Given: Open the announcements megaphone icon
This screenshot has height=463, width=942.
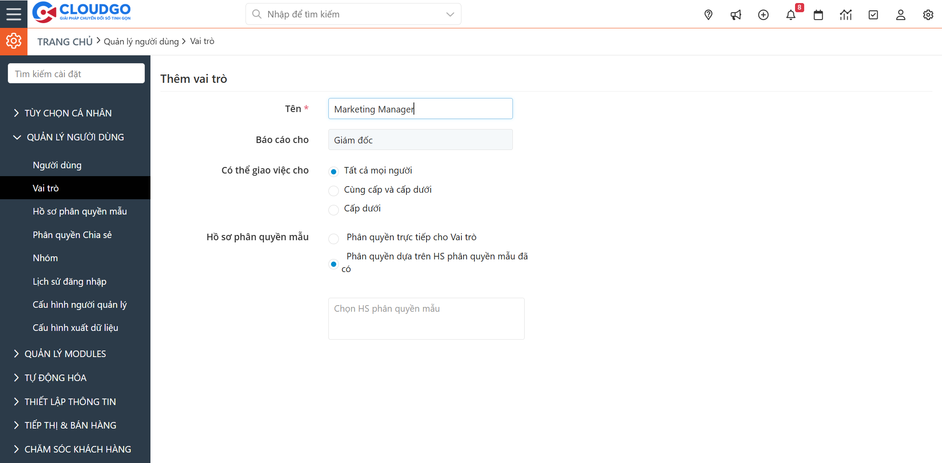Looking at the screenshot, I should pos(736,14).
